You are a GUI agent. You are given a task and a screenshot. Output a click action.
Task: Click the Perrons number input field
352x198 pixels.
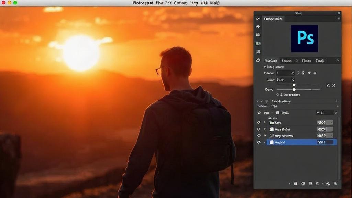285,73
